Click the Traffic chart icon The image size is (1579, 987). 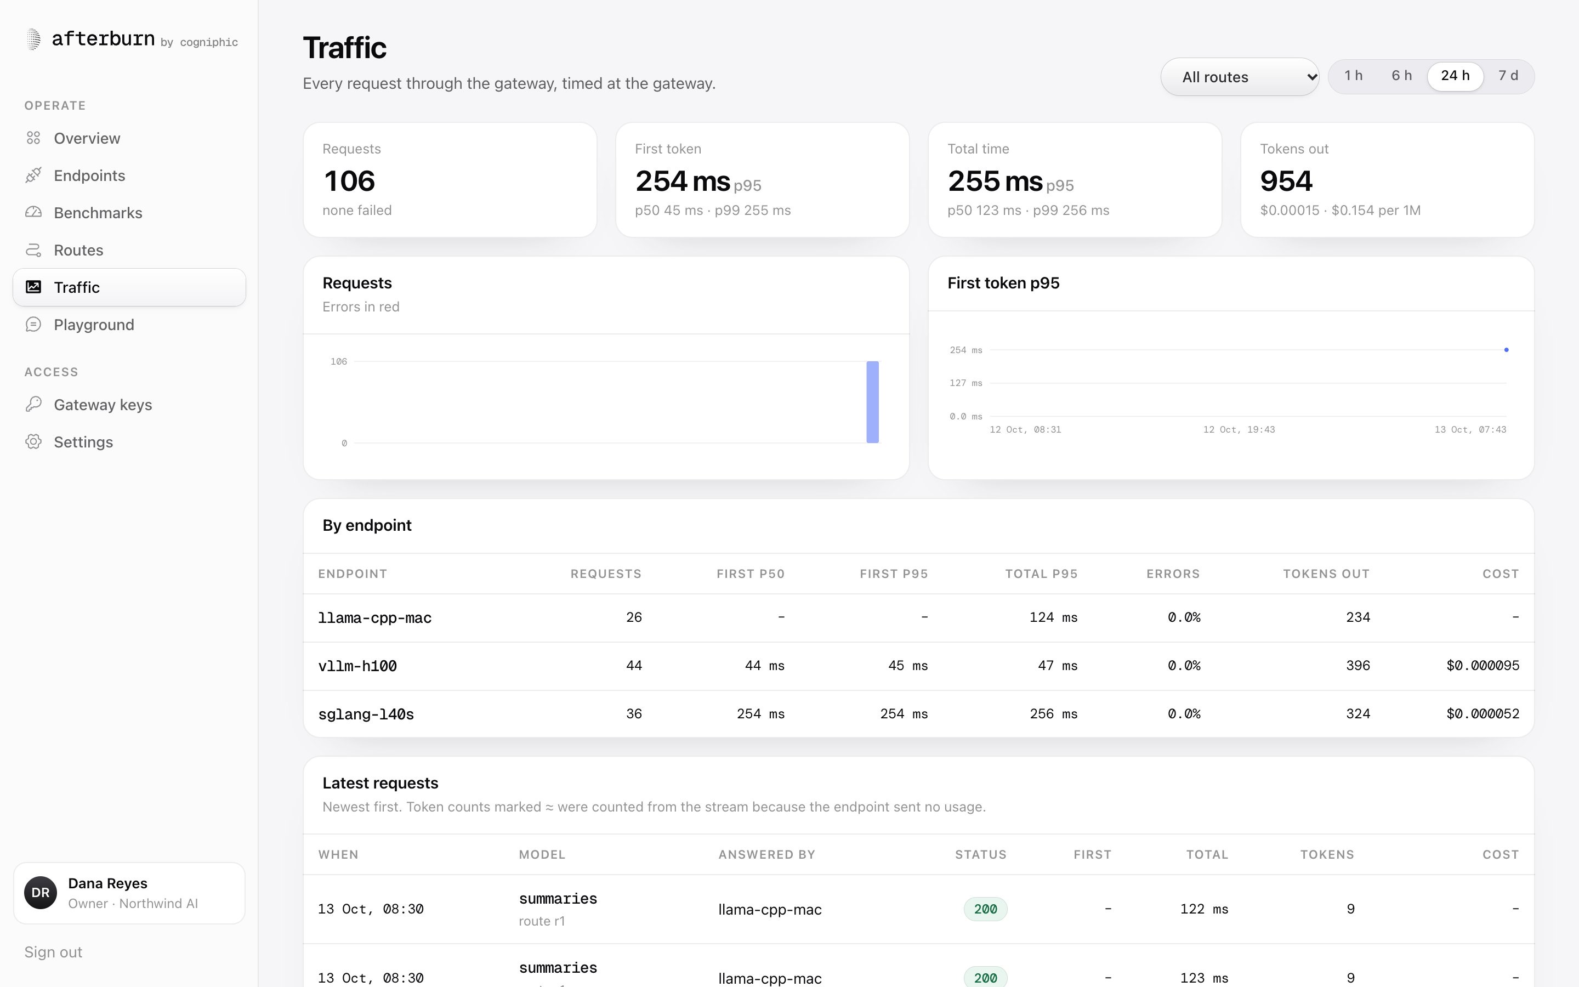point(33,287)
